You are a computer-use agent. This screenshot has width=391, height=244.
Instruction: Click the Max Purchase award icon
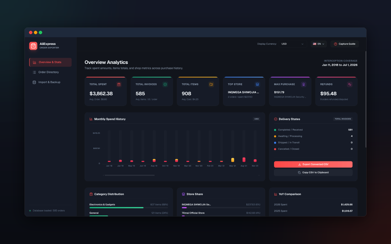(x=304, y=84)
